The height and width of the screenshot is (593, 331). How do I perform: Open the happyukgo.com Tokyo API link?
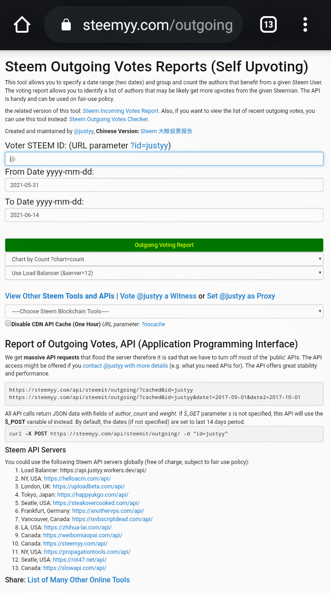click(x=93, y=495)
